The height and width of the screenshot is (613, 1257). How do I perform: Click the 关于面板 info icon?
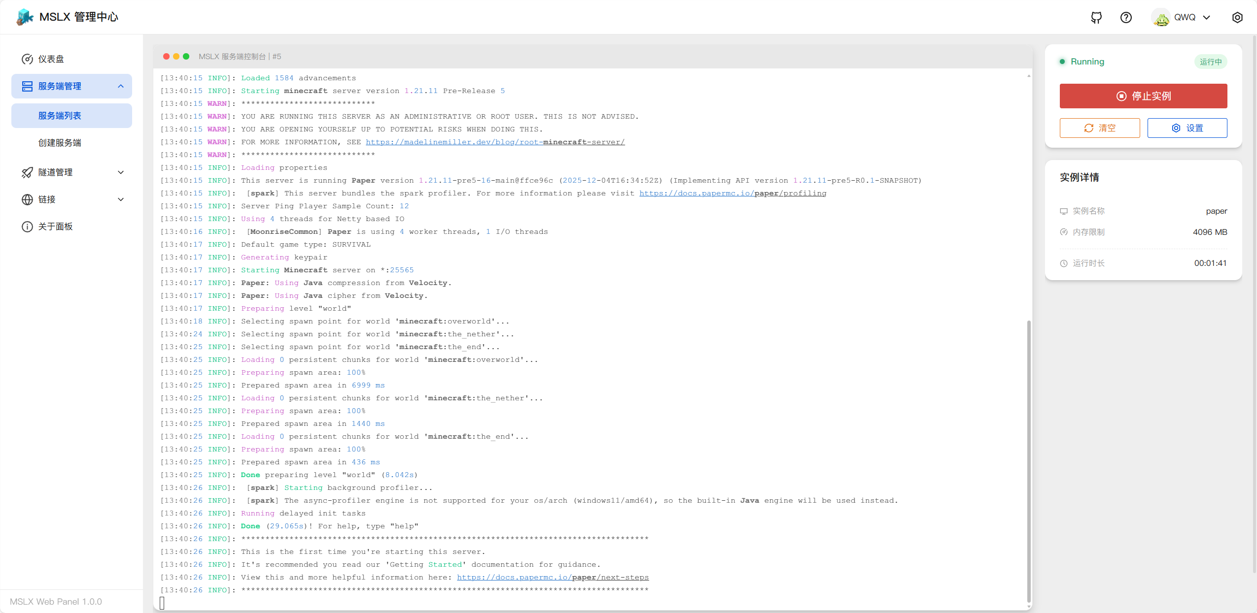[27, 226]
